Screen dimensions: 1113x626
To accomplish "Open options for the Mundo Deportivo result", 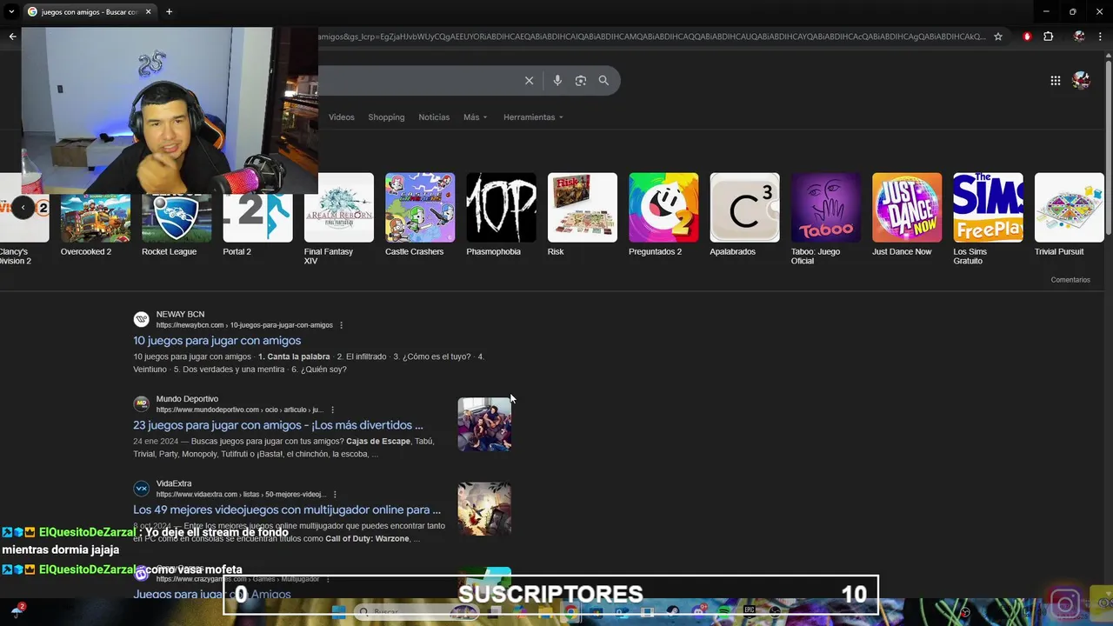I will (x=332, y=410).
